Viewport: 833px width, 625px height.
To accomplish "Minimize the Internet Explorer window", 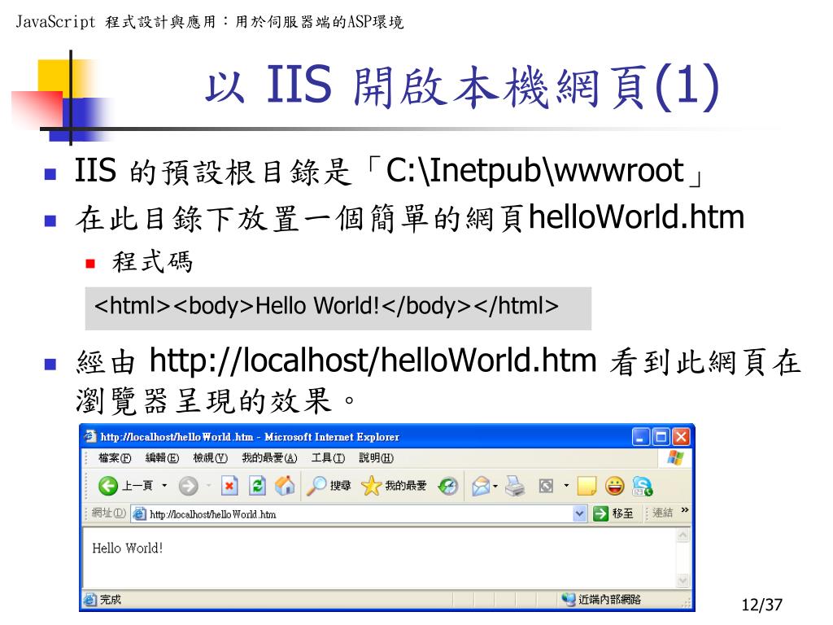I will pos(640,437).
